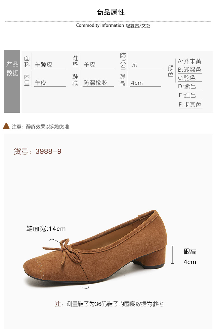Click the heel height measurement bracket

tap(172, 254)
